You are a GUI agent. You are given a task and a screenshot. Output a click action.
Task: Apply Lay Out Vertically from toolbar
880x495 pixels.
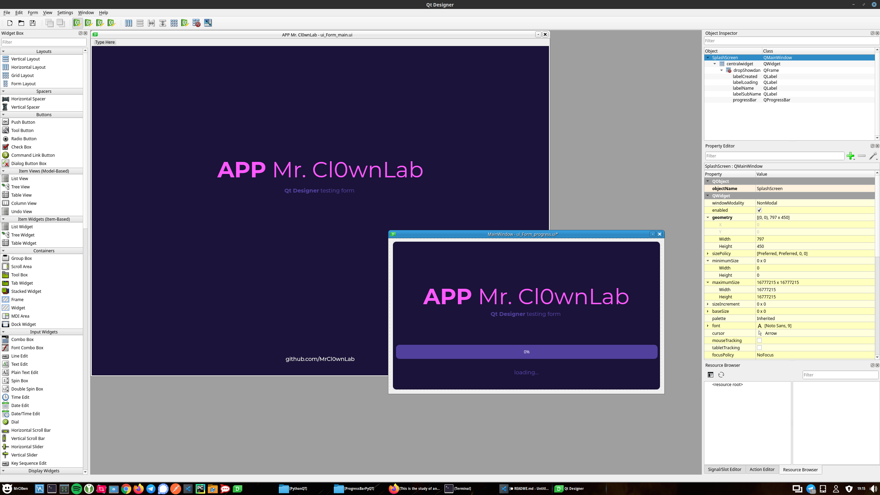[x=140, y=23]
